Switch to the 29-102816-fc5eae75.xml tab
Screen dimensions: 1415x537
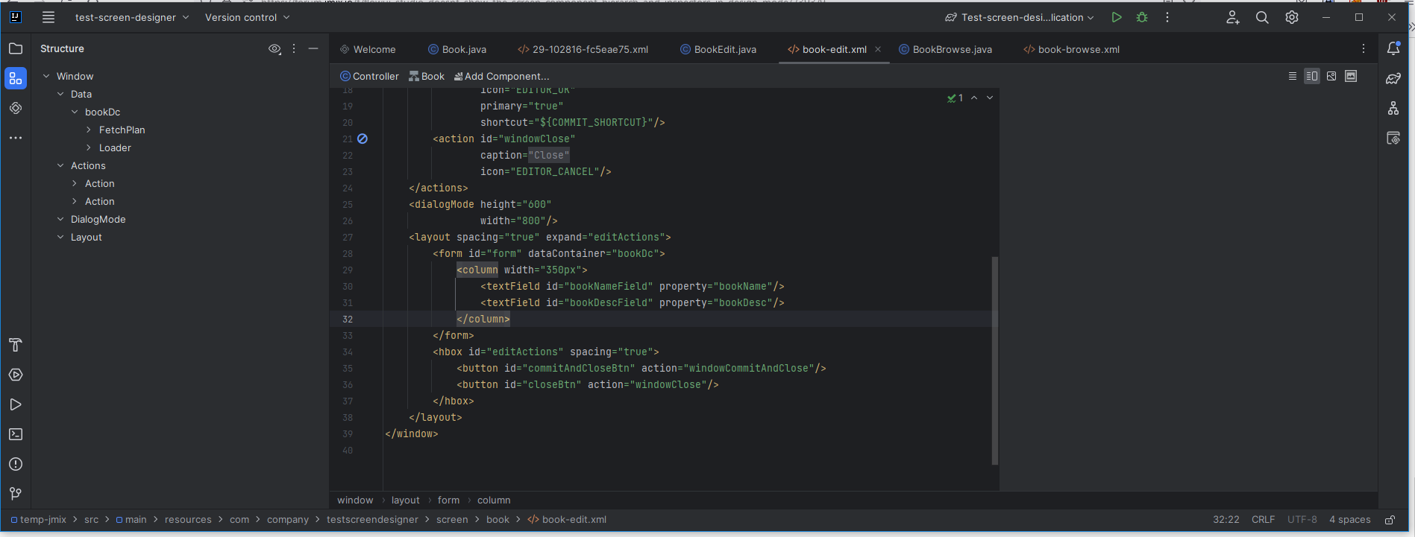583,49
